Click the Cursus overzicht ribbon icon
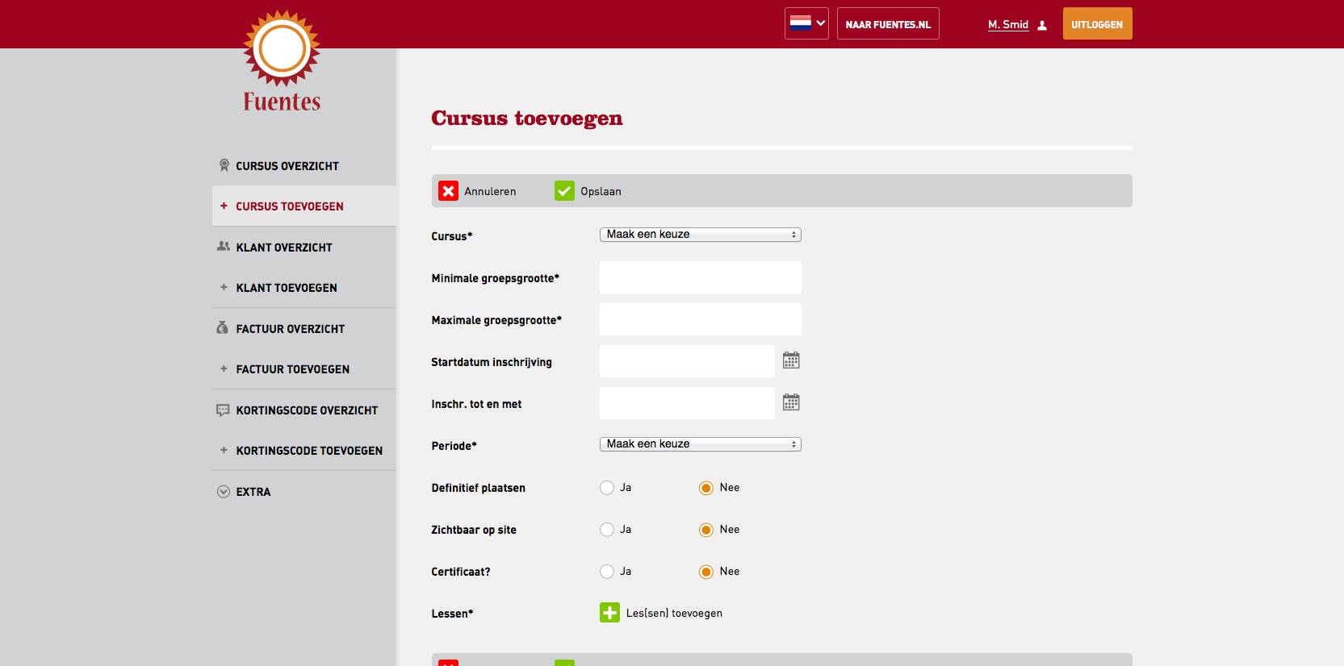The image size is (1344, 666). [x=224, y=165]
